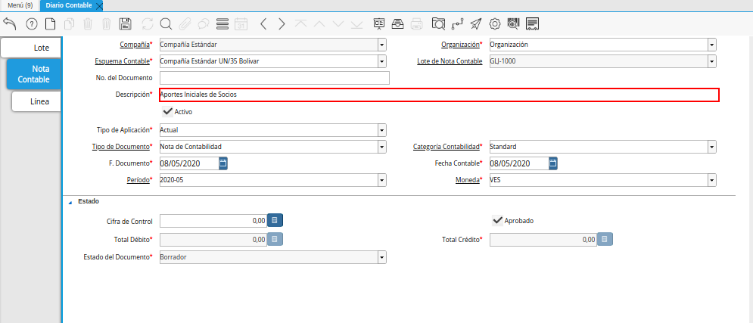The width and height of the screenshot is (753, 323).
Task: Click the Descripción text field
Action: pyautogui.click(x=439, y=95)
